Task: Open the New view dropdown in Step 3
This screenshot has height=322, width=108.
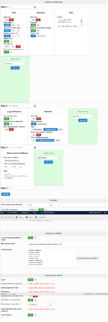Action: tap(49, 158)
